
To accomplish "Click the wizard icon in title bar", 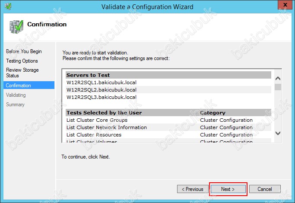I will 7,6.
